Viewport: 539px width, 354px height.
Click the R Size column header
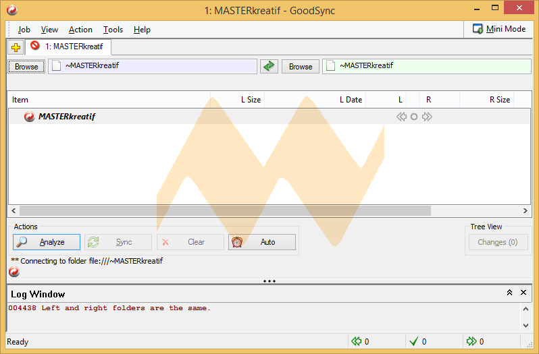487,100
